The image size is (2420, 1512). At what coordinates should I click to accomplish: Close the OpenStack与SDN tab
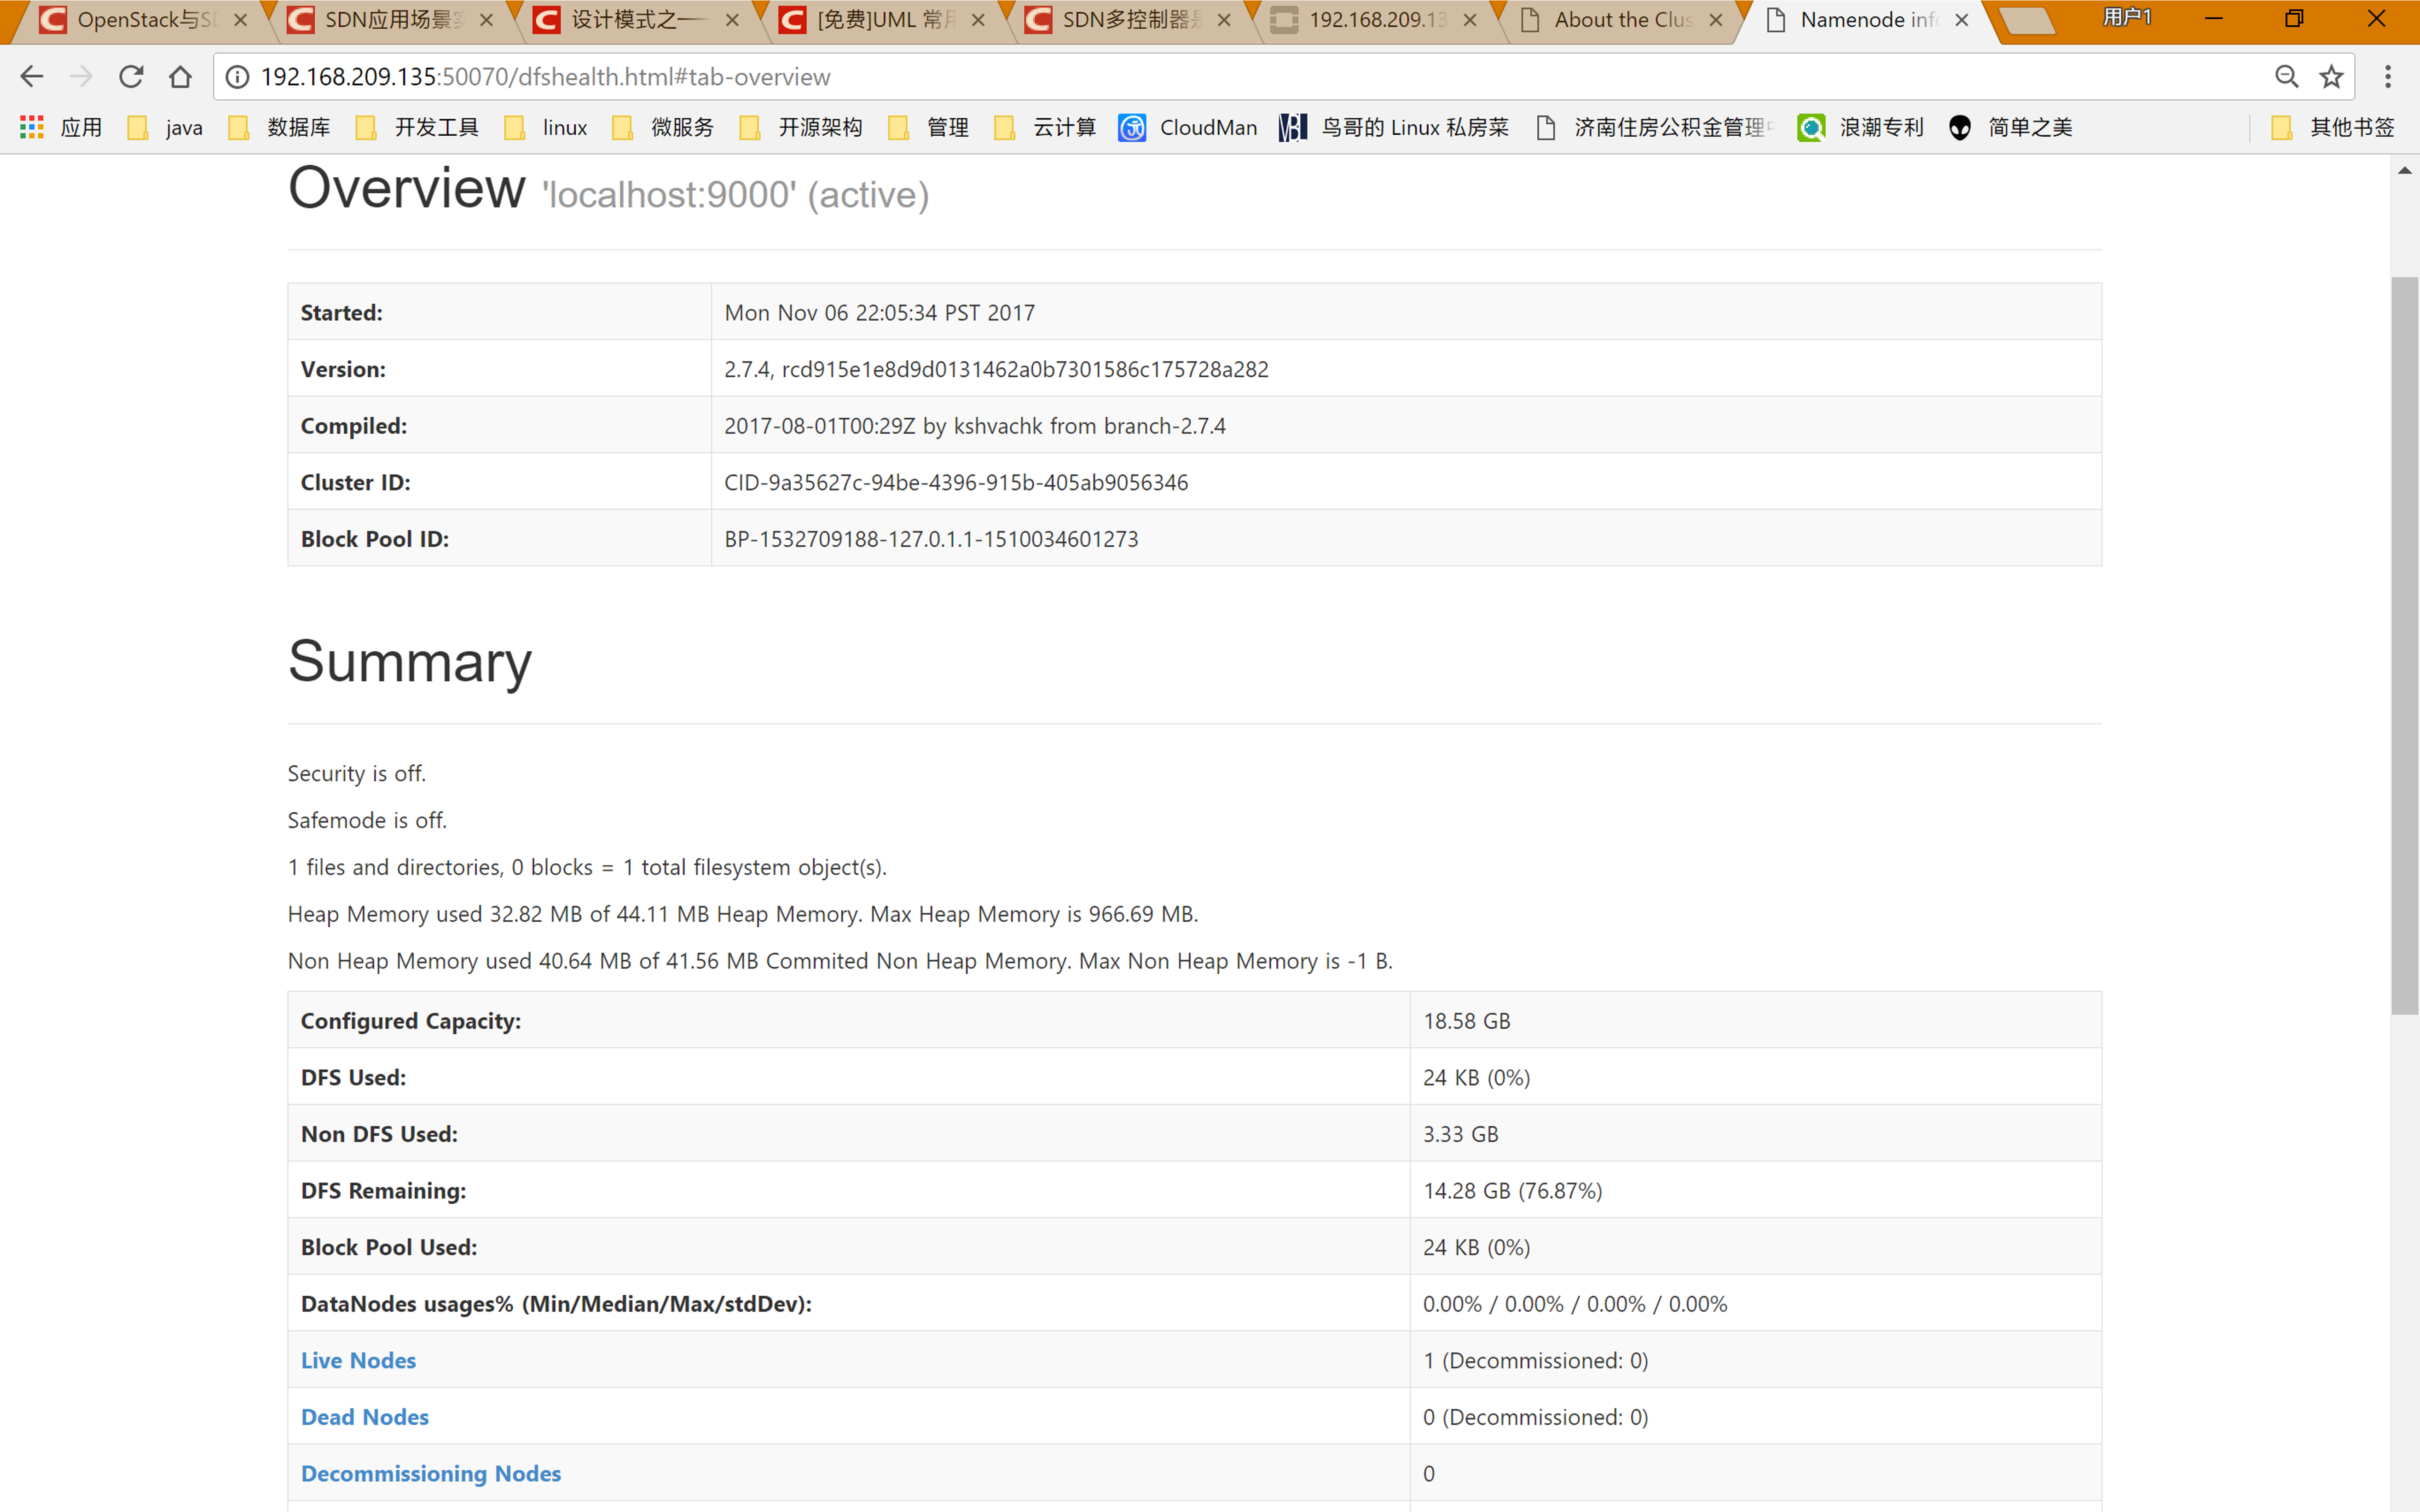coord(240,20)
